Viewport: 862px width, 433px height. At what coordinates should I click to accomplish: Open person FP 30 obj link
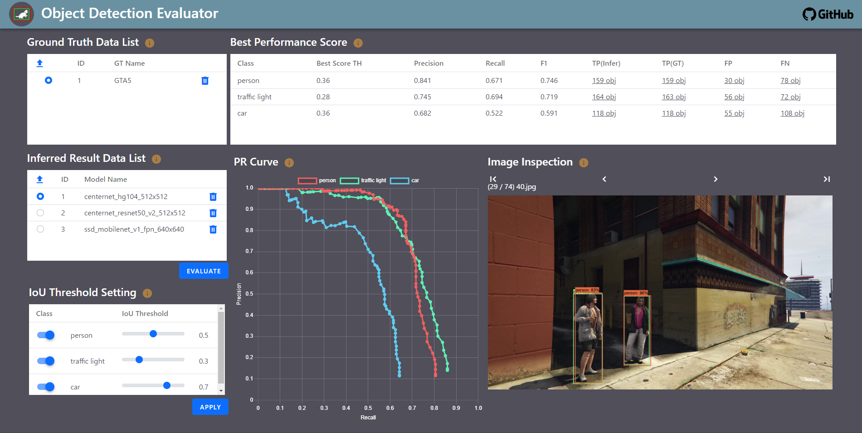(x=734, y=81)
